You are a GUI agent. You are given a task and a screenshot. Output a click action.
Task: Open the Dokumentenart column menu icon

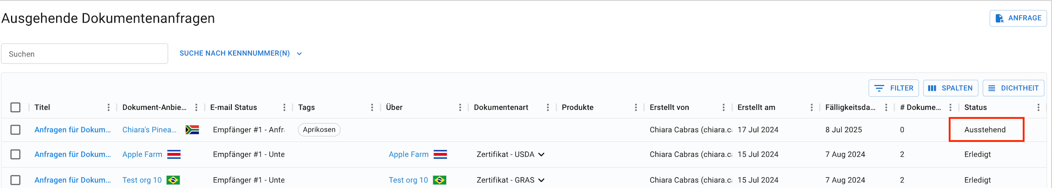pyautogui.click(x=548, y=107)
